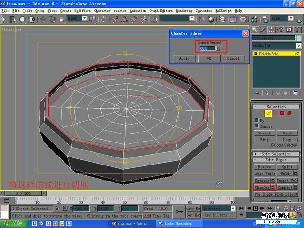Select Element sub-object level icon
Viewport: 304px width, 228px height.
(289, 113)
